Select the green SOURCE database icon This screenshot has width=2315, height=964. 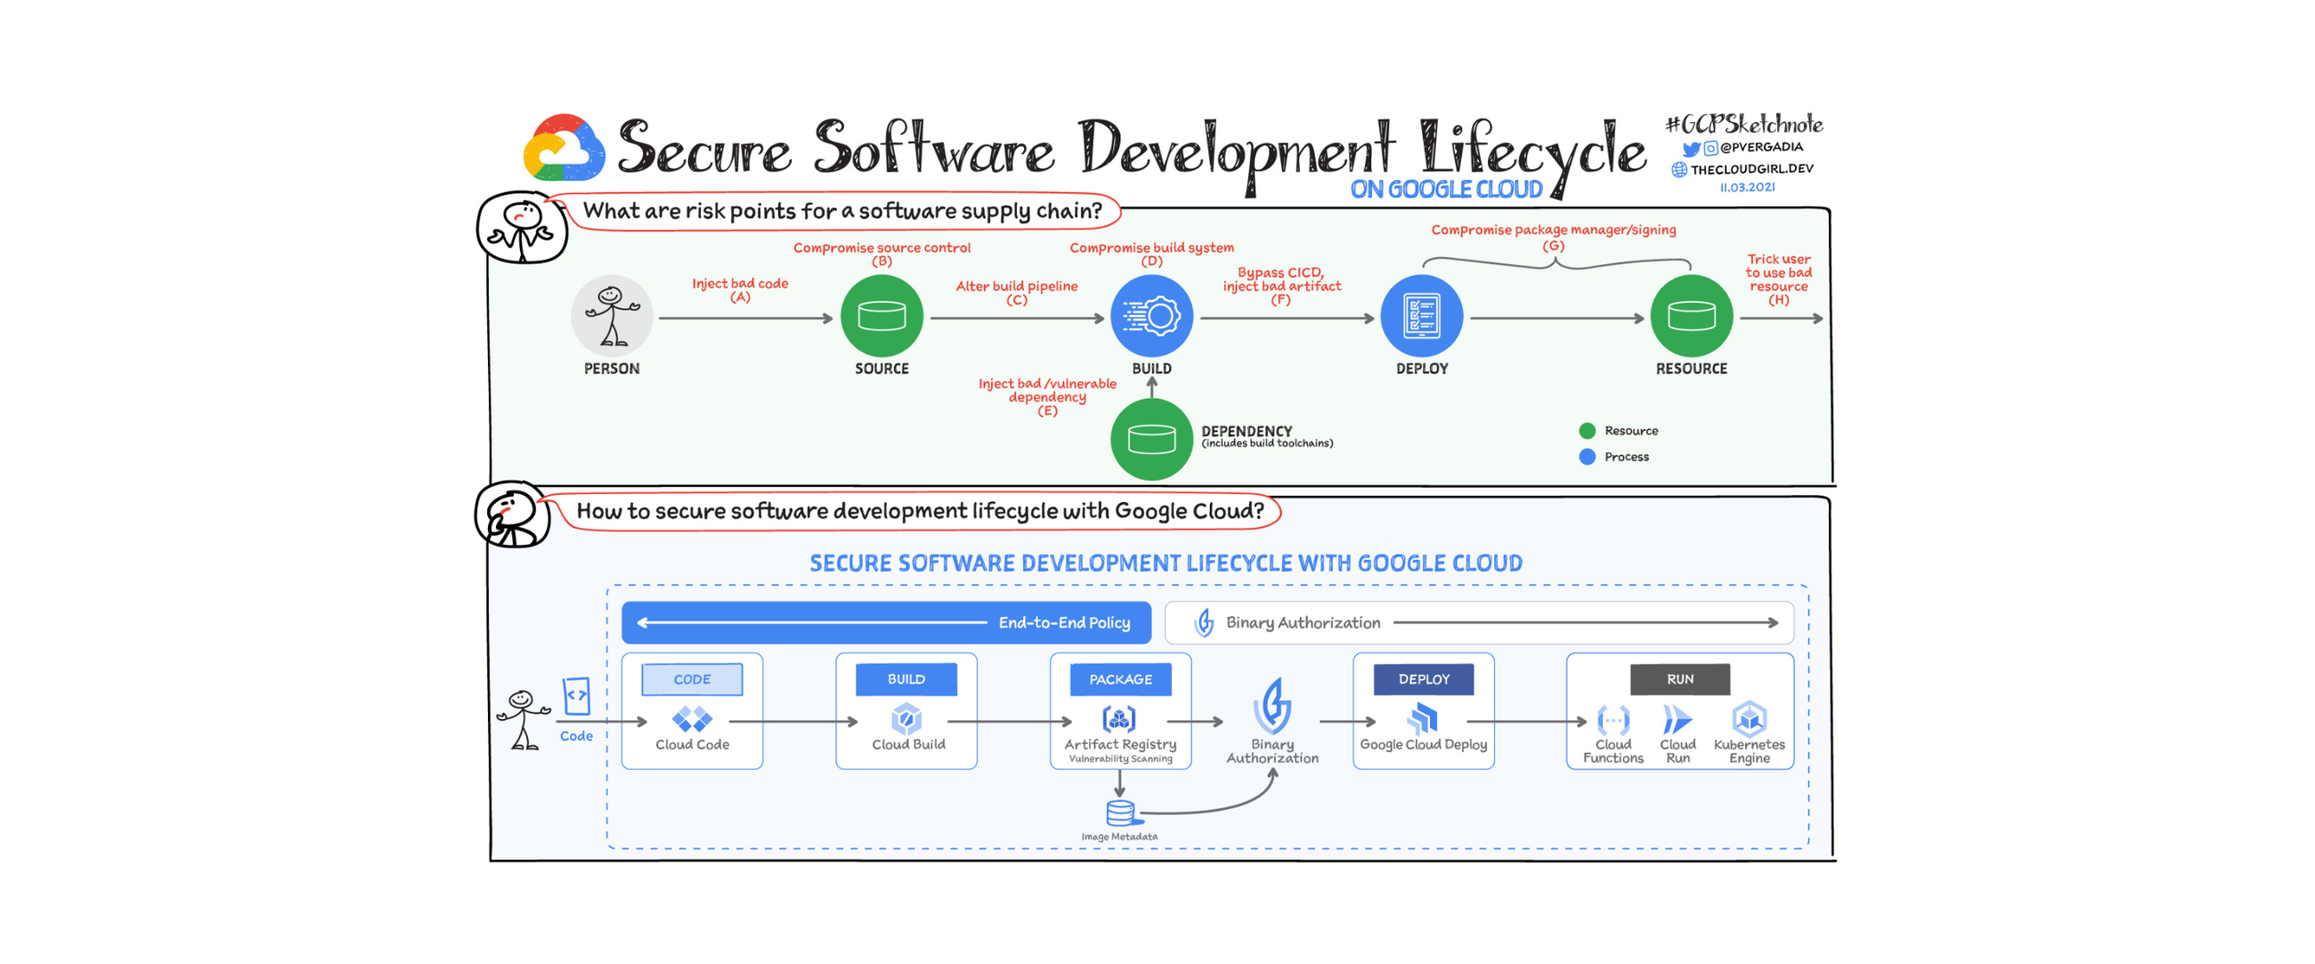pyautogui.click(x=881, y=316)
